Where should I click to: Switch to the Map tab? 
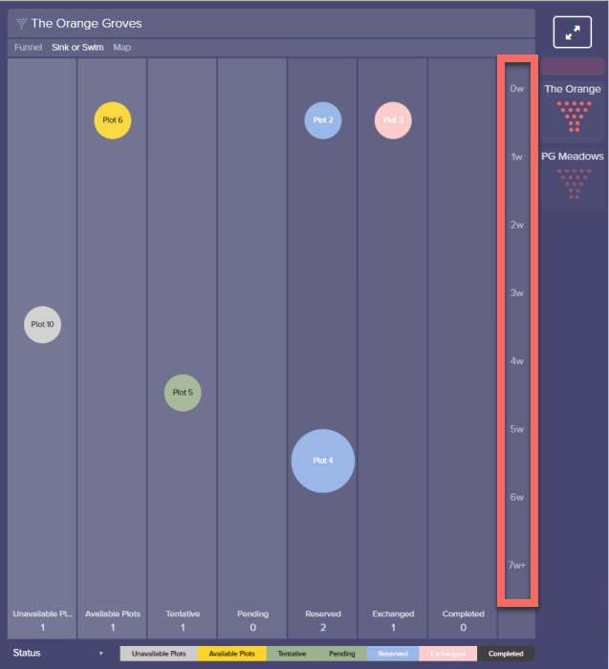pos(122,48)
